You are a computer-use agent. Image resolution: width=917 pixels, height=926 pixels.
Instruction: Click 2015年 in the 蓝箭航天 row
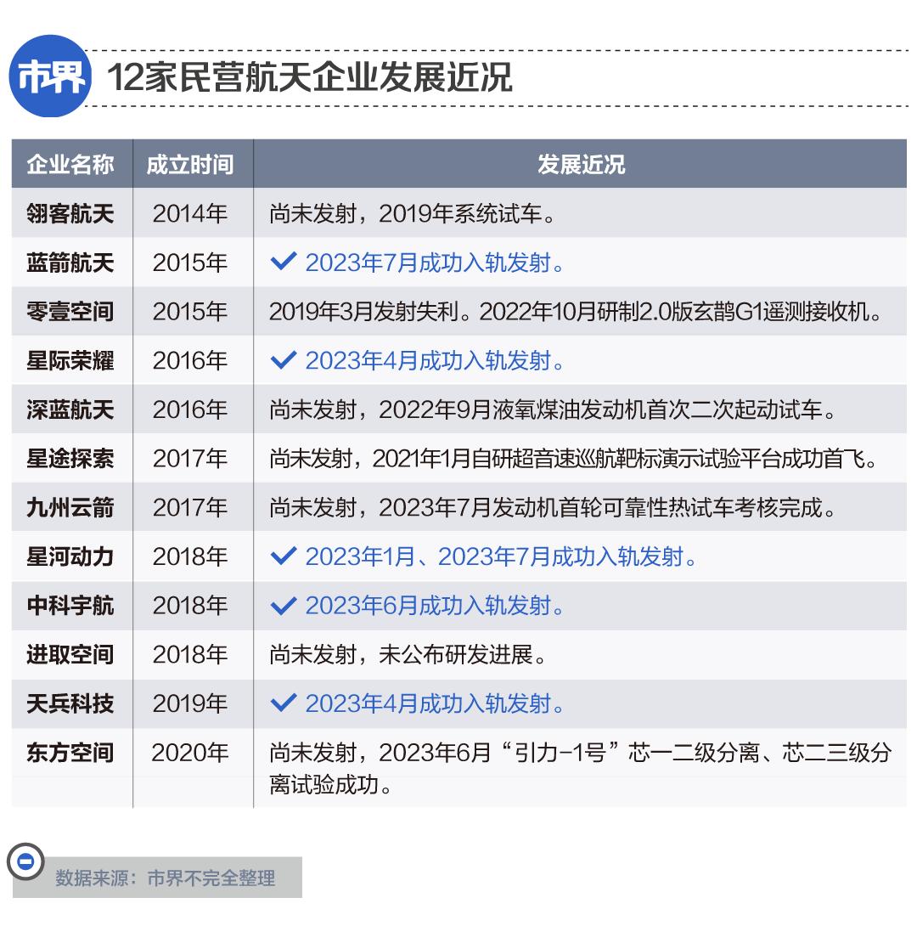[x=190, y=263]
